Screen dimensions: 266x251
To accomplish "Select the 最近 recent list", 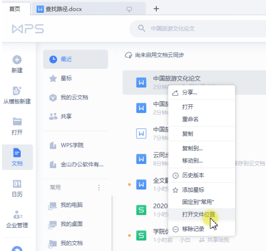I will [75, 59].
